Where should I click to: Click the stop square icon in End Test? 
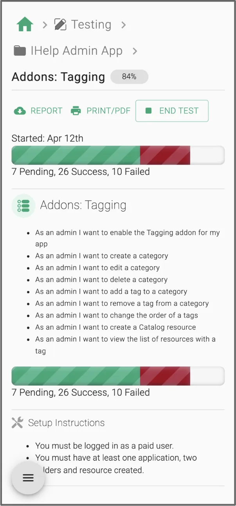click(148, 111)
